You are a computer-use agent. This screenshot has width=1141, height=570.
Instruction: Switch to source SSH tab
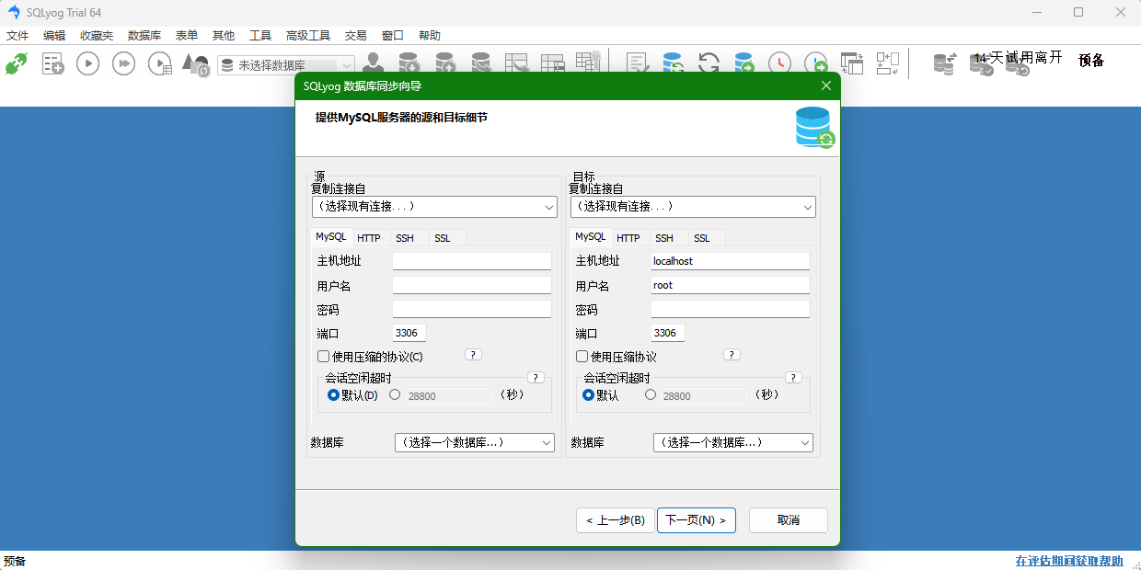[405, 238]
